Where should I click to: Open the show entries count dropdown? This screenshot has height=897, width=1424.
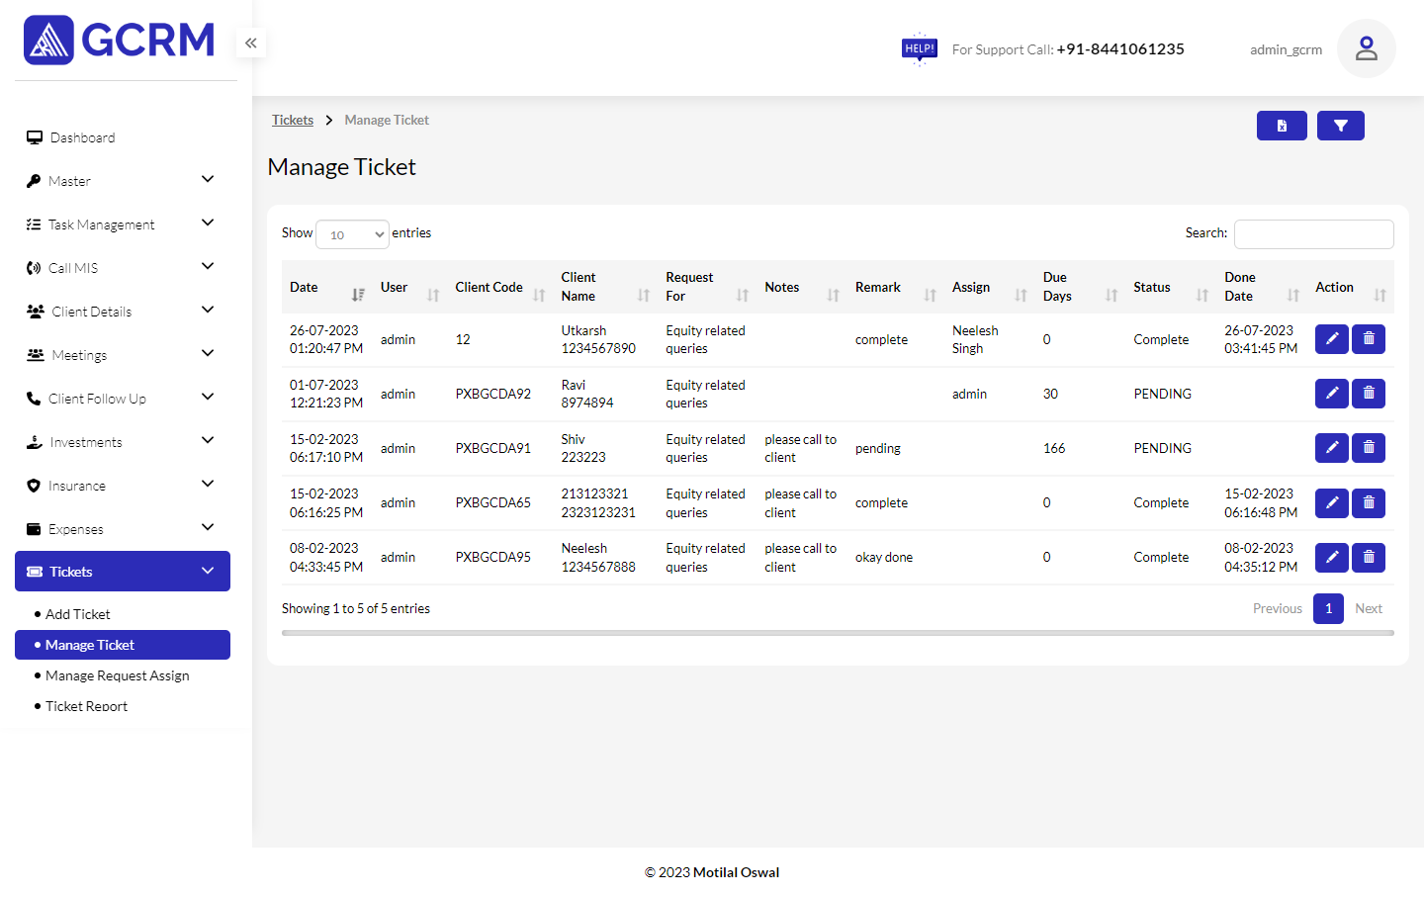coord(352,234)
